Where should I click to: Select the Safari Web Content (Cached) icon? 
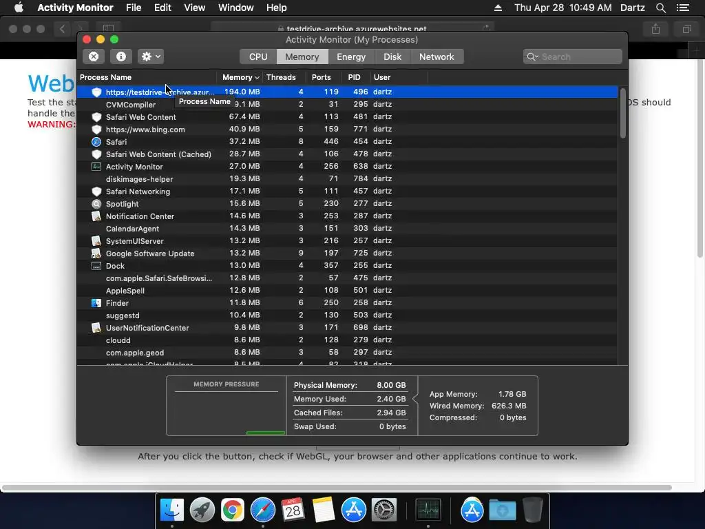pos(96,154)
